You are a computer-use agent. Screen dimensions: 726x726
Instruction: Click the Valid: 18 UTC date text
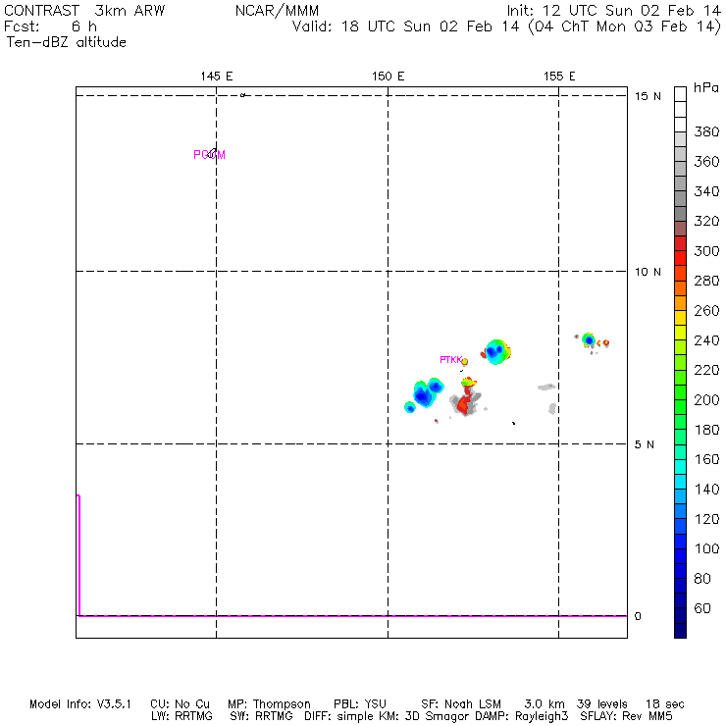(x=506, y=26)
